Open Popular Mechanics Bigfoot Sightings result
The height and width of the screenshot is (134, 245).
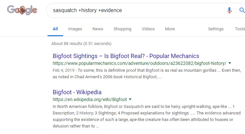(126, 56)
